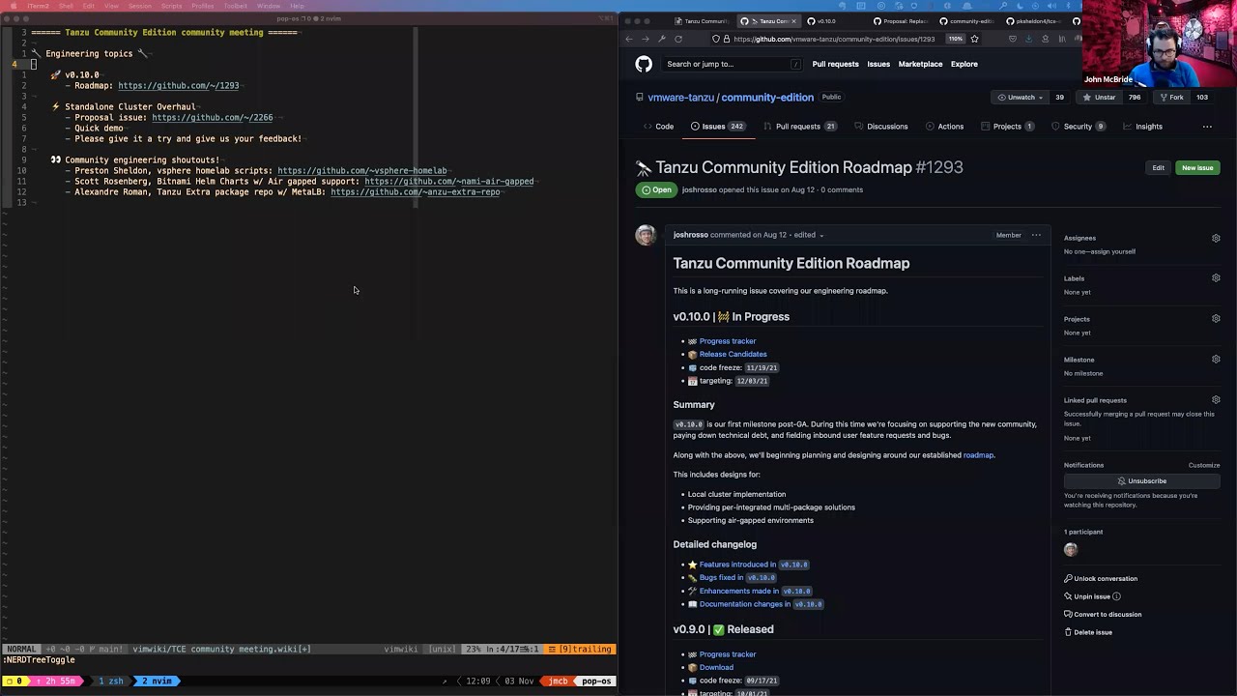Open the Firefox downloads icon

pos(1028,39)
